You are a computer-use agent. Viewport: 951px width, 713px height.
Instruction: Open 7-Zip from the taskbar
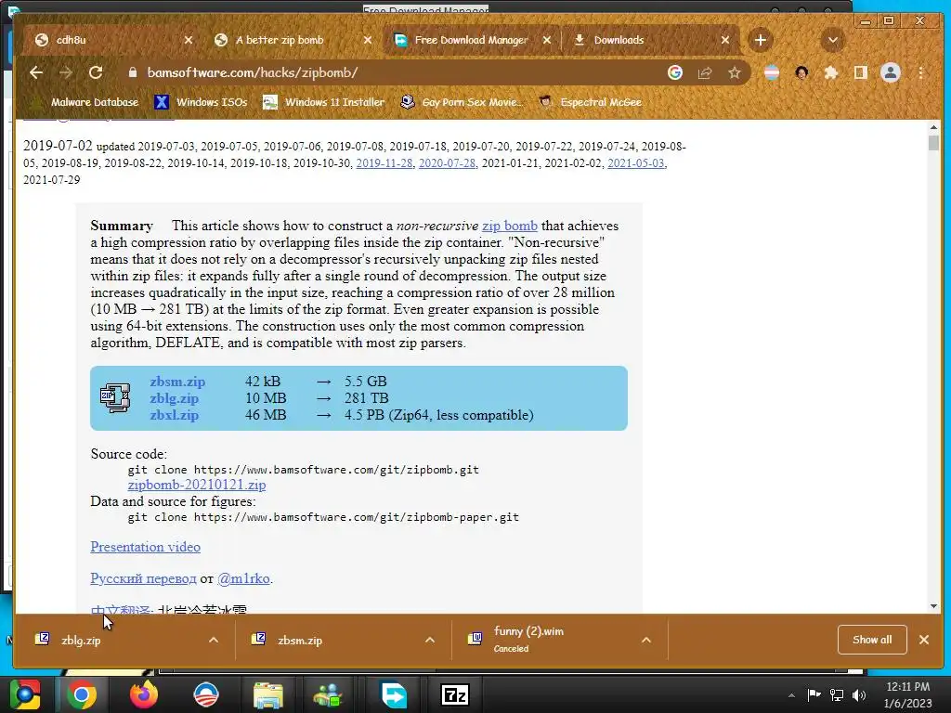455,694
